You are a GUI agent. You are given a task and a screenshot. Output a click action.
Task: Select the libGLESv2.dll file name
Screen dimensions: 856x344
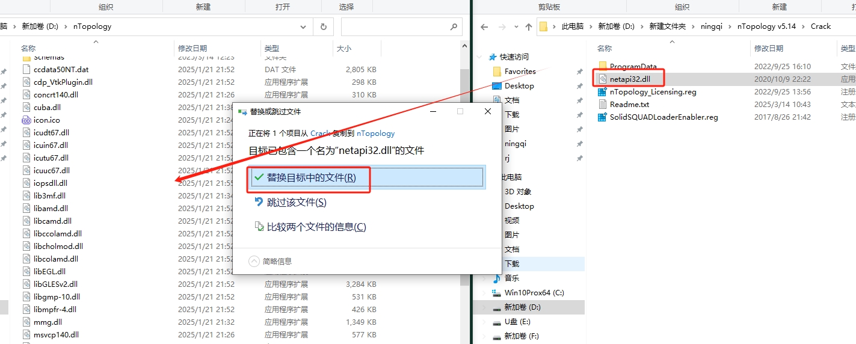tap(55, 284)
